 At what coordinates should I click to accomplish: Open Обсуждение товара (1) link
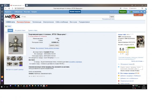click(127, 64)
